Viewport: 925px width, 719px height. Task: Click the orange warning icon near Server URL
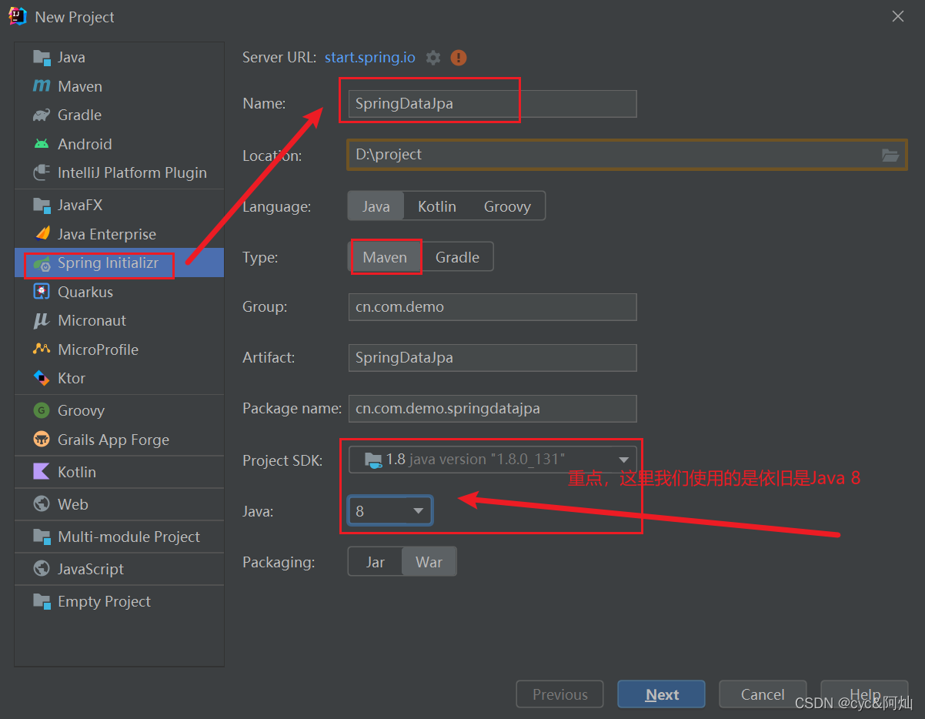(459, 58)
